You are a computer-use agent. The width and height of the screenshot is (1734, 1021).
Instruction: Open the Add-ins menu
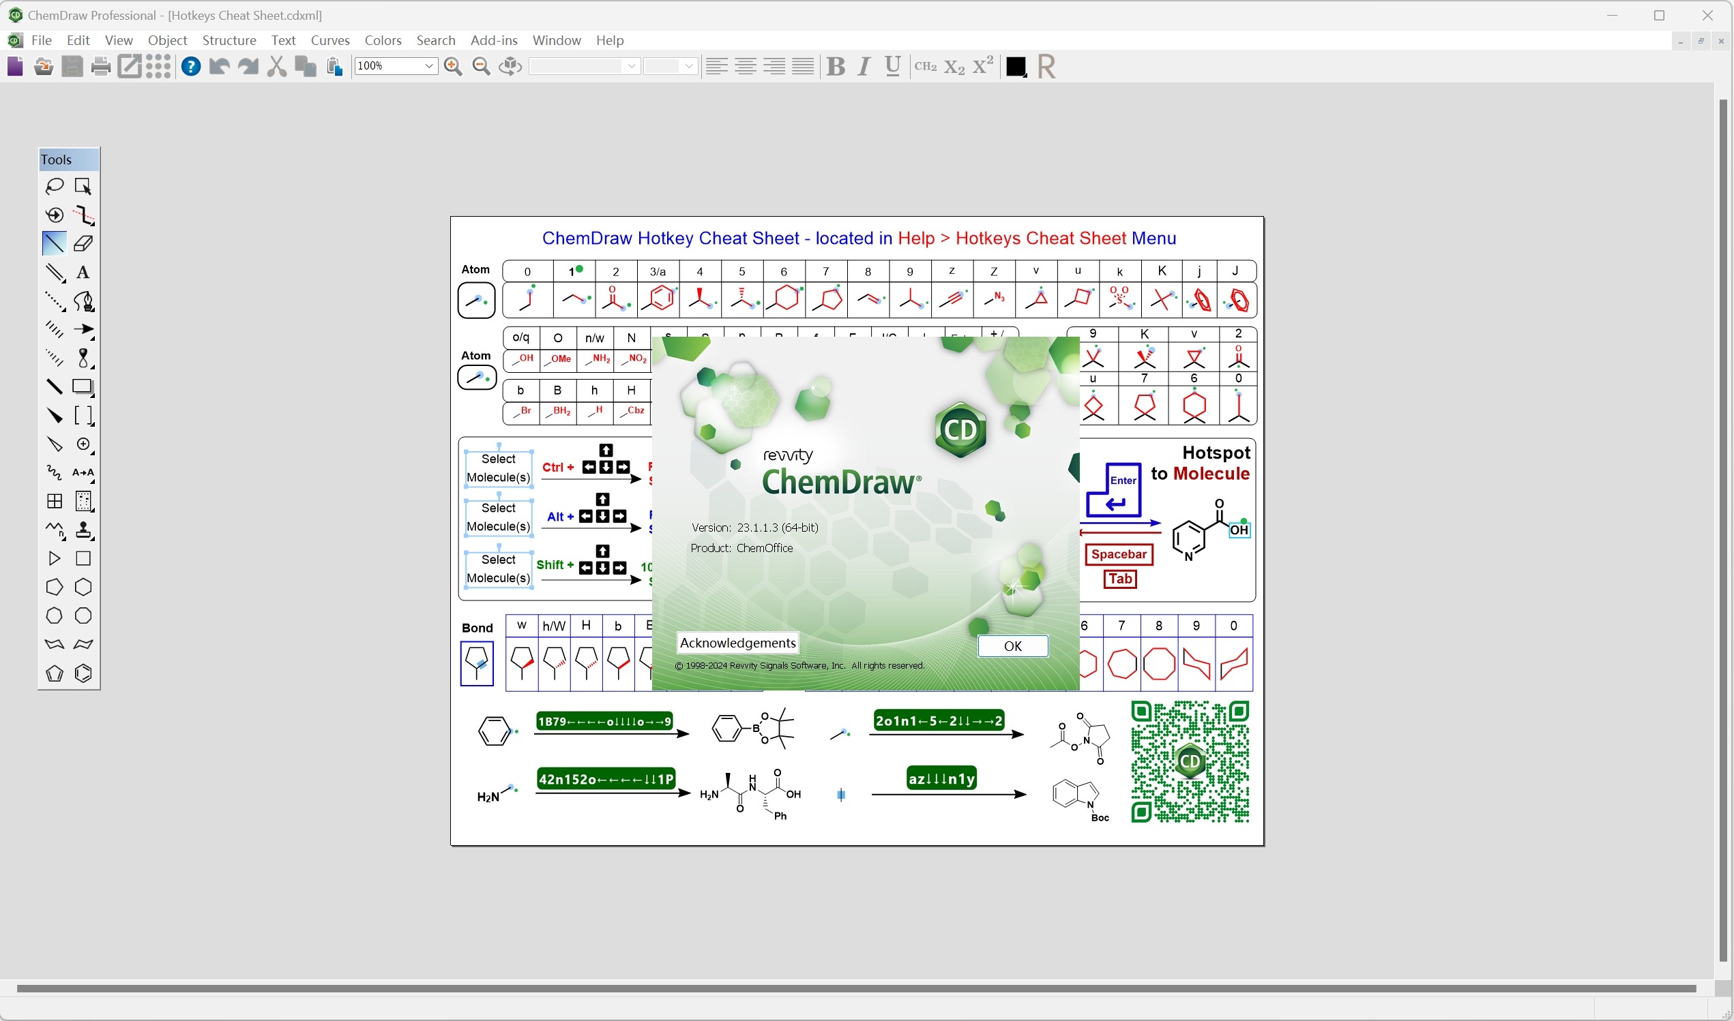pyautogui.click(x=494, y=41)
